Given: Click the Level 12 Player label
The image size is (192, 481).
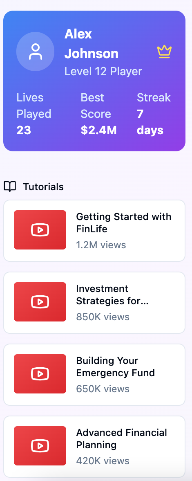Looking at the screenshot, I should [x=103, y=72].
